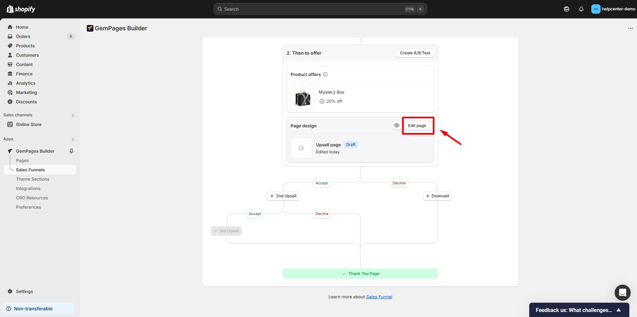Click Create A/B Test button
637x317 pixels.
(415, 53)
